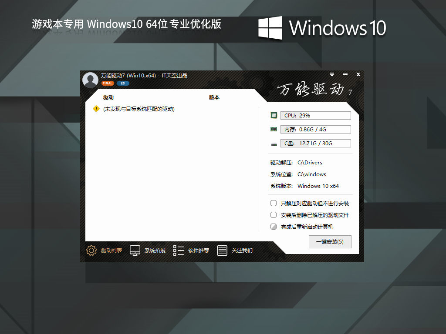Open 软件推荐 from the bottom toolbar

pyautogui.click(x=178, y=250)
